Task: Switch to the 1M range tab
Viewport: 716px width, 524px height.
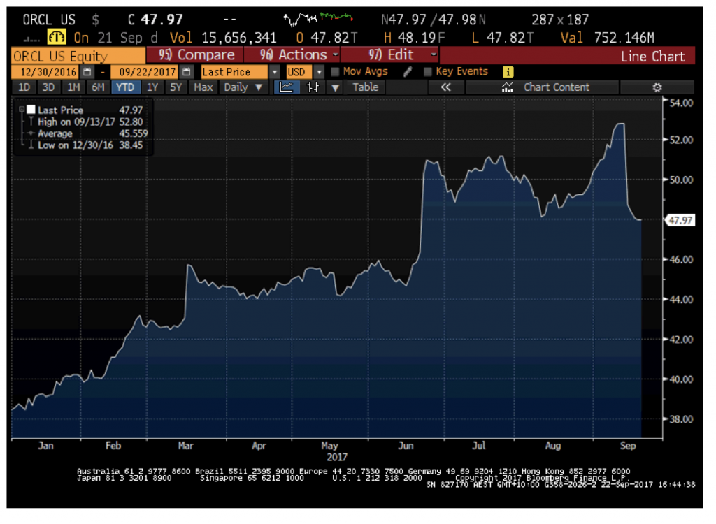Action: 73,87
